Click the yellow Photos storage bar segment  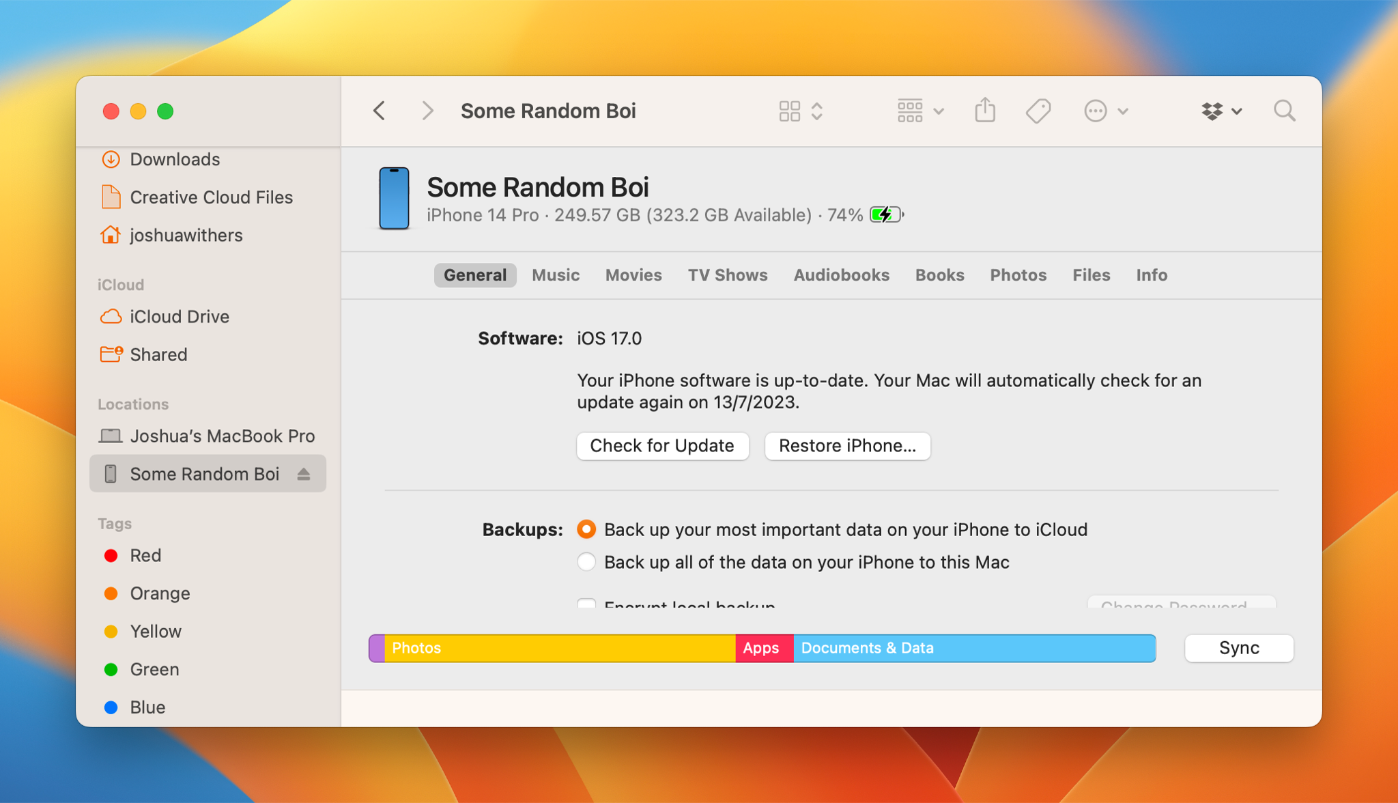(x=560, y=648)
